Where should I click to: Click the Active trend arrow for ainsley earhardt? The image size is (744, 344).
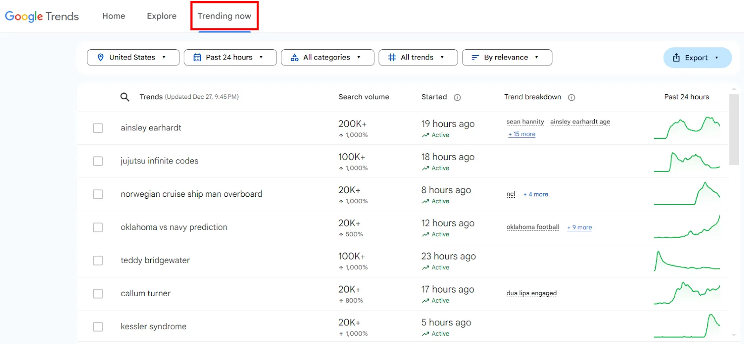pos(425,135)
